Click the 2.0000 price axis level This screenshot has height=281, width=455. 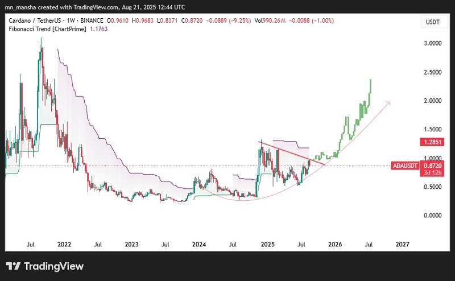pos(433,101)
